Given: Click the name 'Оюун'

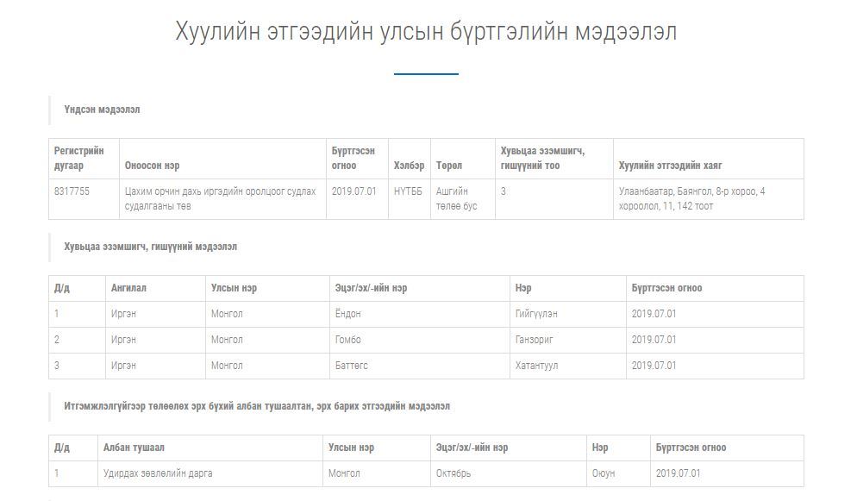Looking at the screenshot, I should [x=604, y=473].
